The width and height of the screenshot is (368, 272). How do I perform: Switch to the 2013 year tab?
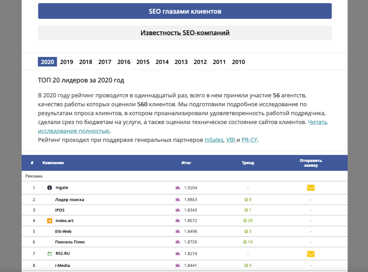181,62
